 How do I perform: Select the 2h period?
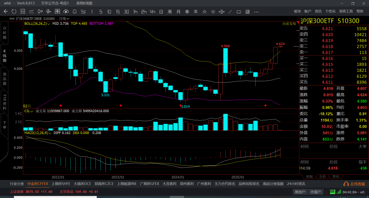(x=144, y=12)
